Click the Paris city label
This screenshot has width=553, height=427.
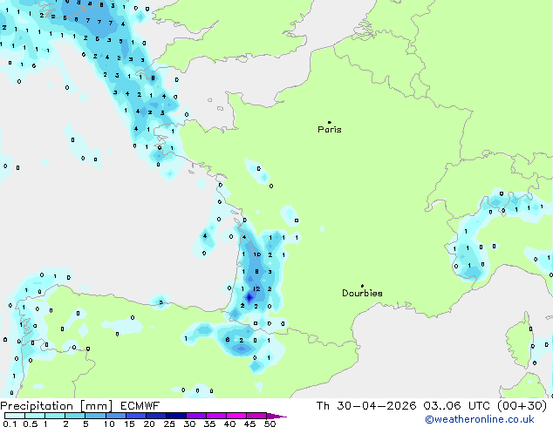pos(330,130)
